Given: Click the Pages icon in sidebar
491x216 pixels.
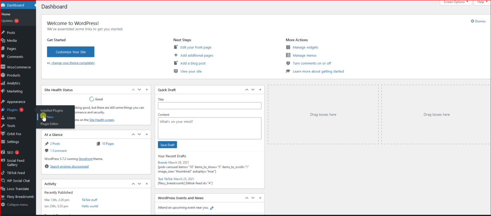Looking at the screenshot, I should [x=3, y=49].
